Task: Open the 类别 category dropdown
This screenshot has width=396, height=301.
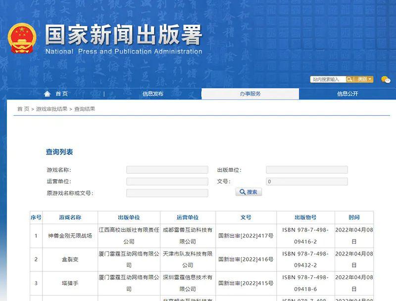Action: point(364,79)
